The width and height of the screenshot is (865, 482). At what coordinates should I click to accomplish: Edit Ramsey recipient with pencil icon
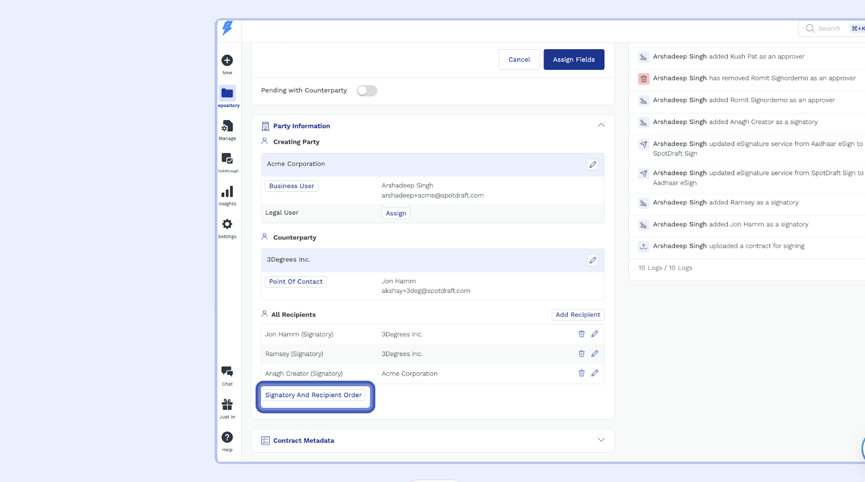click(x=595, y=353)
